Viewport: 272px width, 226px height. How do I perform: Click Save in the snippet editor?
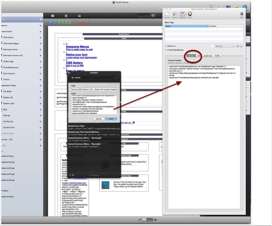tap(111, 119)
